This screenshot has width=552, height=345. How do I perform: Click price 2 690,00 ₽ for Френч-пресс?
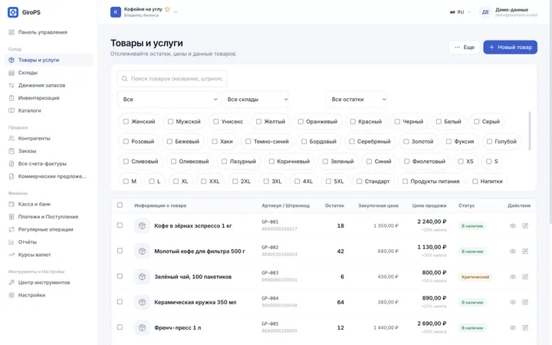pos(432,324)
